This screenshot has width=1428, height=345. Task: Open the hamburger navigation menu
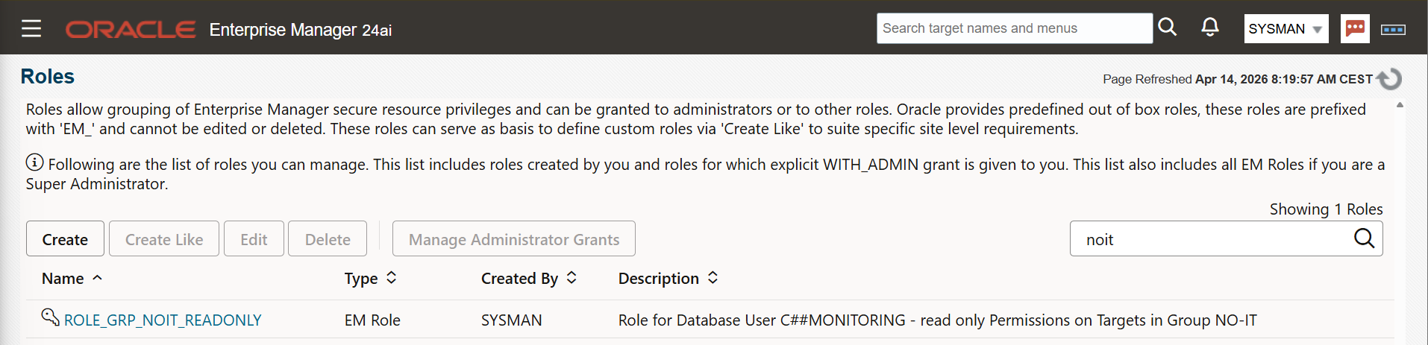point(31,29)
